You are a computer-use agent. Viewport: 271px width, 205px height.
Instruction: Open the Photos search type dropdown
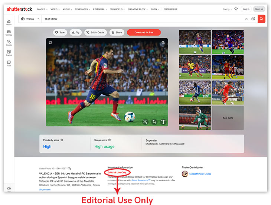point(30,19)
